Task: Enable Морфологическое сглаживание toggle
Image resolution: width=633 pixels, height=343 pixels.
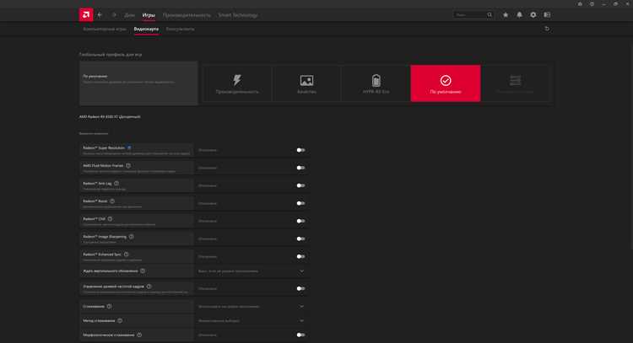Action: pyautogui.click(x=300, y=335)
